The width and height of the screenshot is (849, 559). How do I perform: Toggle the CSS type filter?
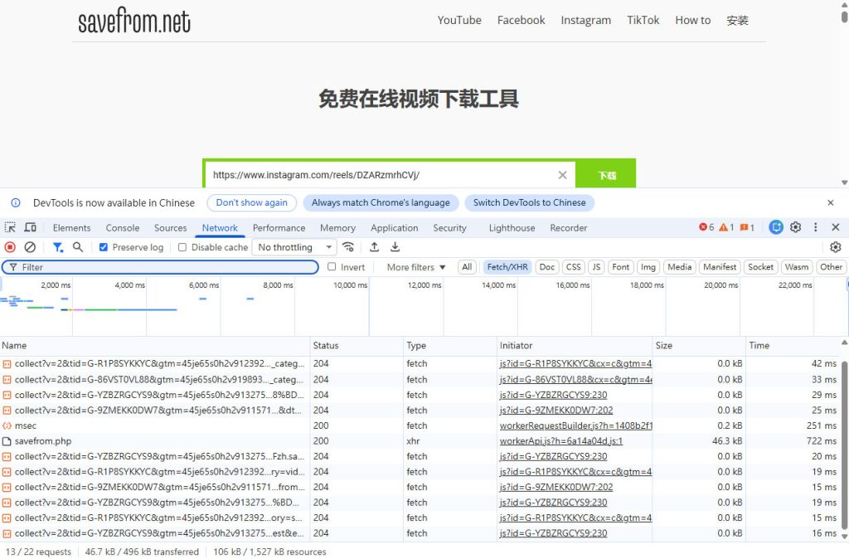pyautogui.click(x=574, y=267)
